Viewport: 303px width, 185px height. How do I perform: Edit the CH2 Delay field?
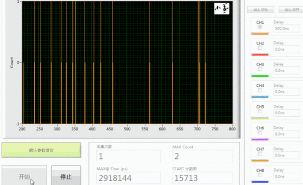tap(286, 49)
